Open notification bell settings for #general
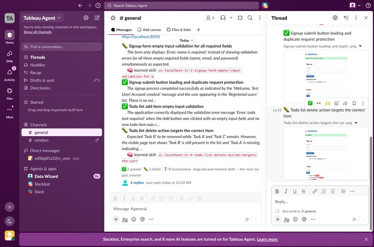 (240, 18)
